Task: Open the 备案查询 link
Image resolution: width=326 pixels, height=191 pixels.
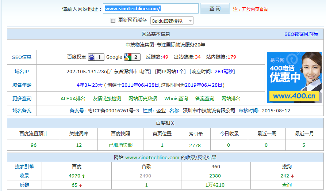Action: click(205, 98)
